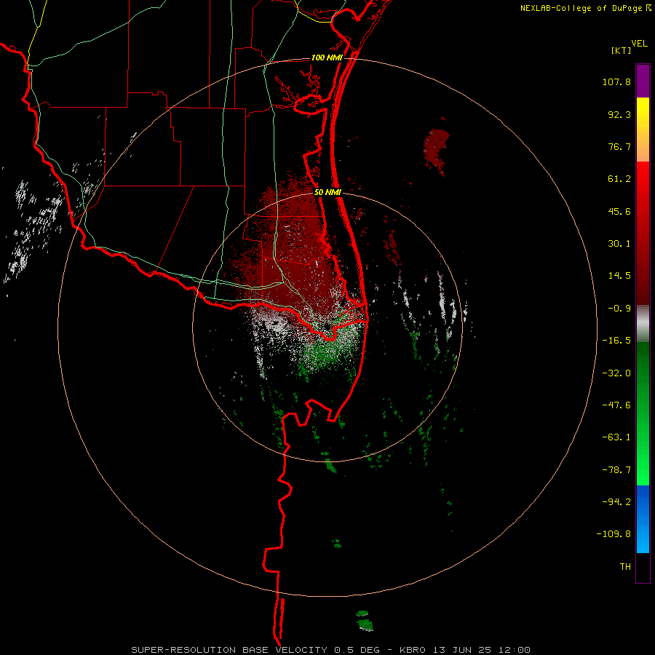Click the 76.7 value on velocity scale
Screen dimensions: 655x655
point(619,146)
